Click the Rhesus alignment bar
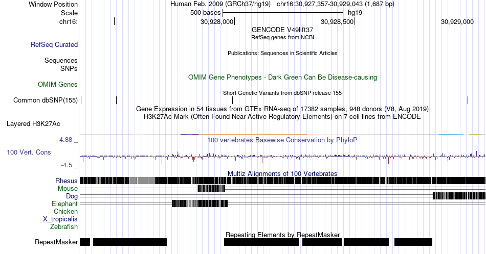Viewport: 486px width, 254px height. tap(283, 181)
